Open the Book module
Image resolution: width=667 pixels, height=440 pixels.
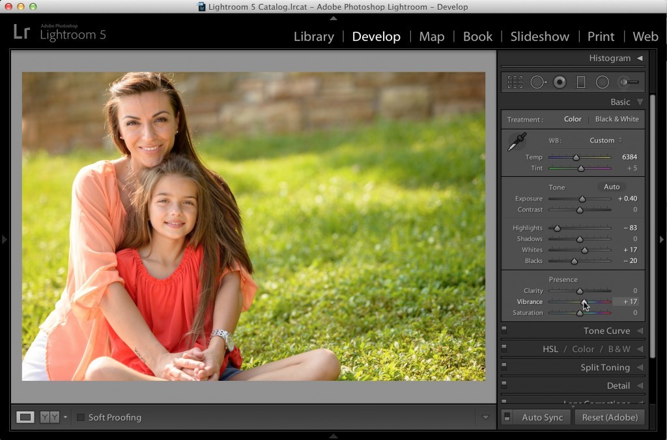coord(477,36)
